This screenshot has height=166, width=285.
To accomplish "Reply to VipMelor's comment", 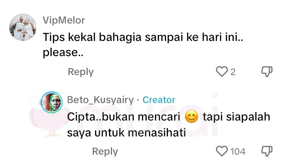I will pos(81,72).
